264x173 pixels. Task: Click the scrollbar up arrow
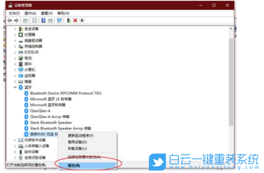click(231, 29)
